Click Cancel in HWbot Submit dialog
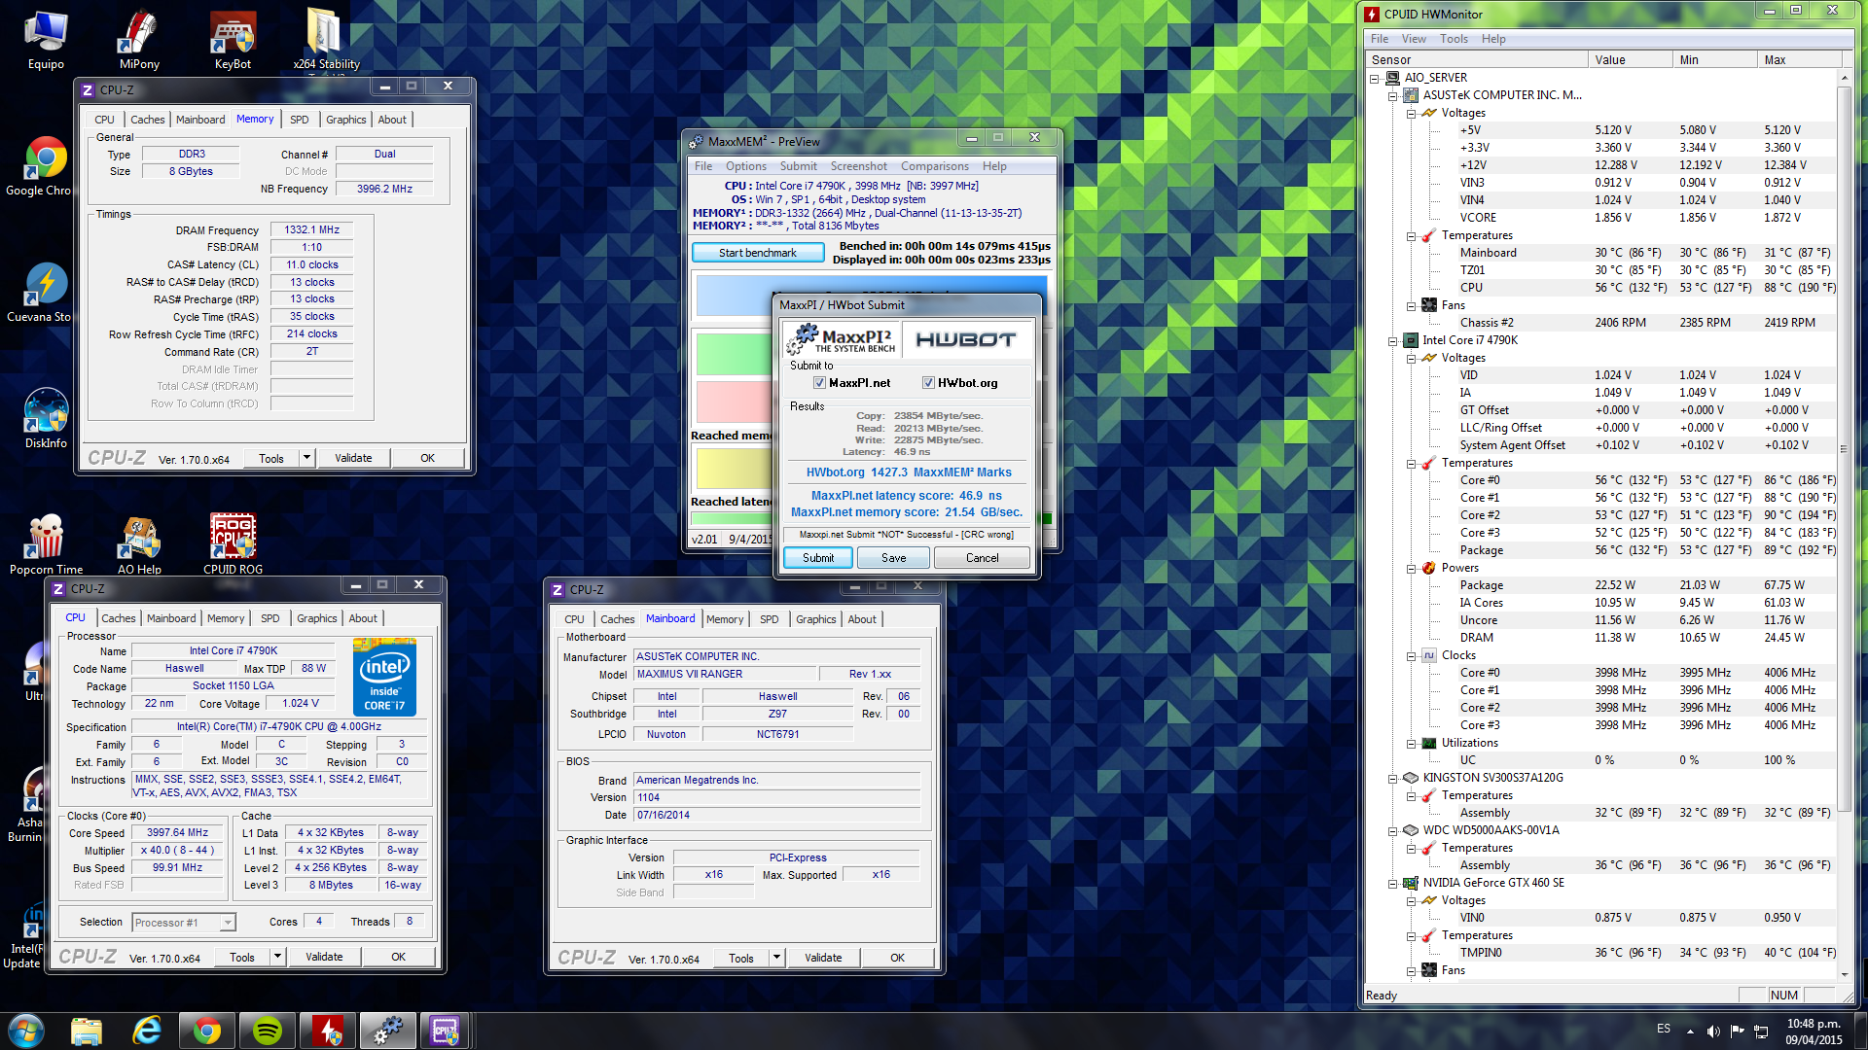This screenshot has width=1868, height=1050. 982,558
